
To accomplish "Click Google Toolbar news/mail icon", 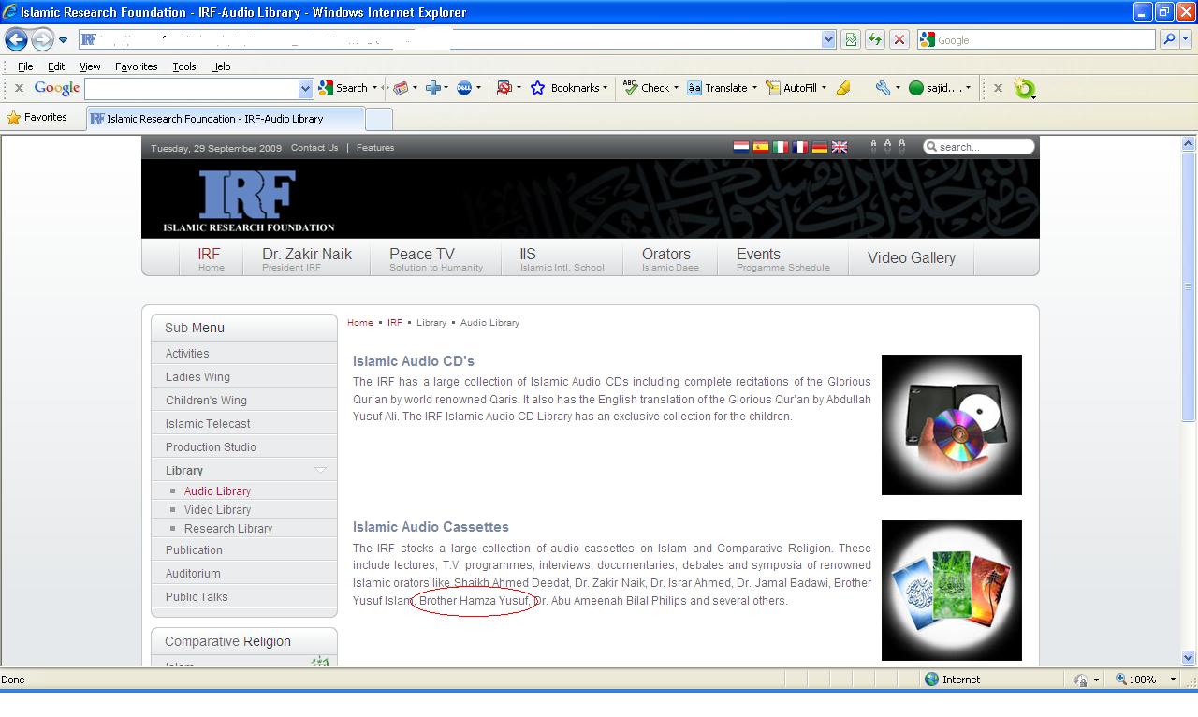I will [402, 88].
